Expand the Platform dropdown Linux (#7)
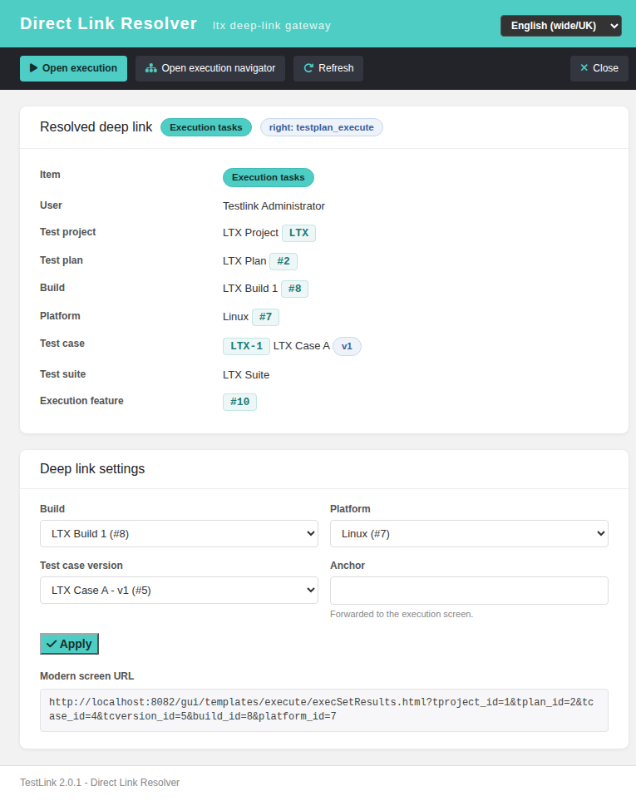 pos(469,533)
